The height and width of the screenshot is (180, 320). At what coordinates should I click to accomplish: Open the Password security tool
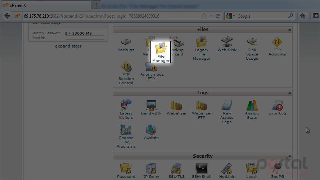click(x=126, y=171)
